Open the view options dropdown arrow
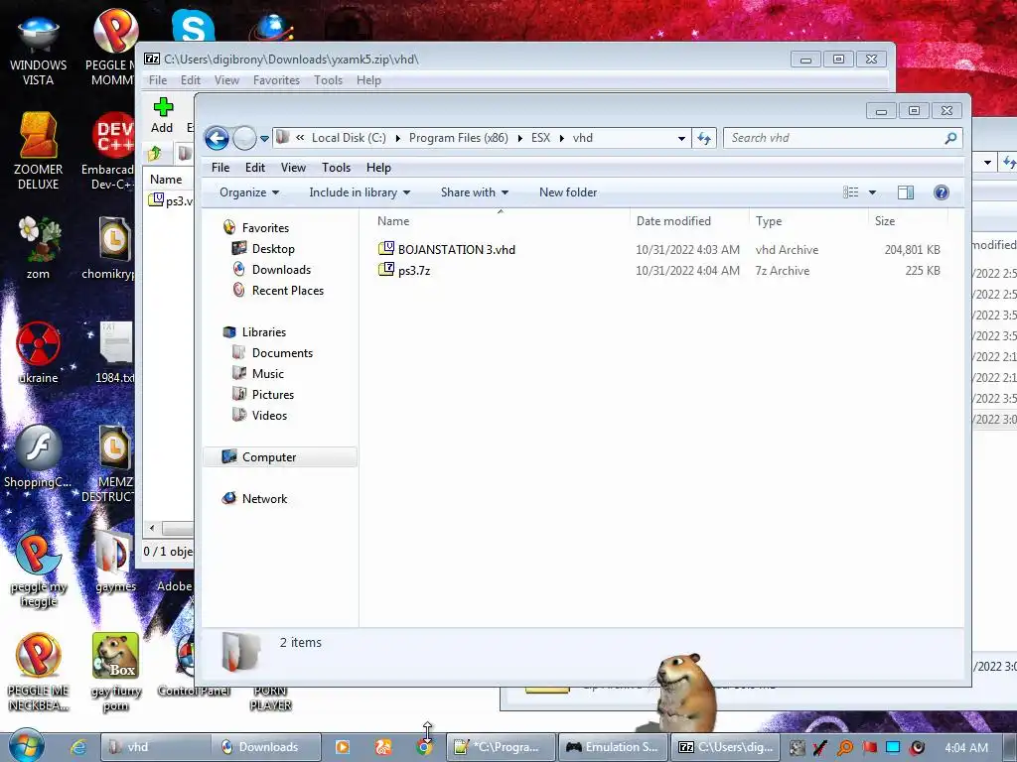Screen dimensions: 1017x762 872,192
